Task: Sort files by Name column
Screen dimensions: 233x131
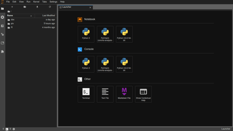Action: point(20,16)
